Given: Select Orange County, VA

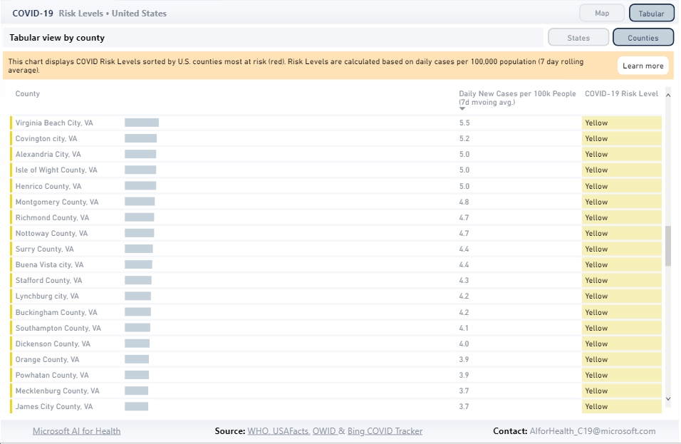Looking at the screenshot, I should [336, 359].
